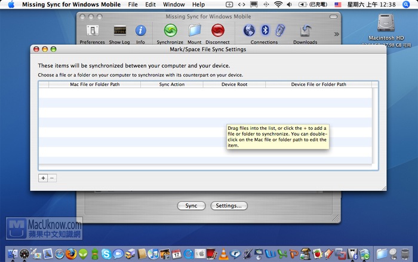Click the battery status menu bar icon
This screenshot has height=262, width=418.
(313, 5)
